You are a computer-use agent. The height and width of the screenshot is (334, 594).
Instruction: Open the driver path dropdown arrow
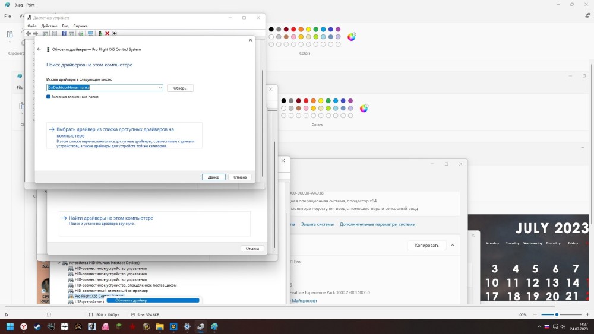(160, 88)
